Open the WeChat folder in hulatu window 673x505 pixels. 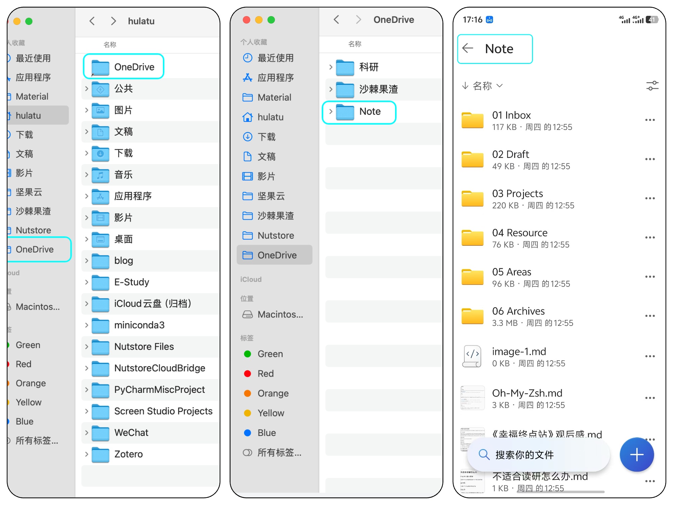click(131, 433)
